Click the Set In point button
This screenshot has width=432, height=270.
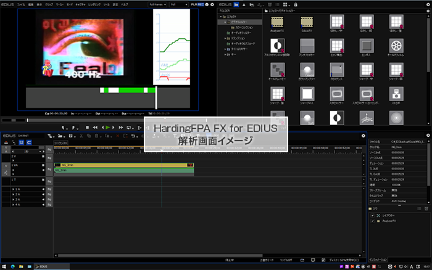(x=63, y=128)
